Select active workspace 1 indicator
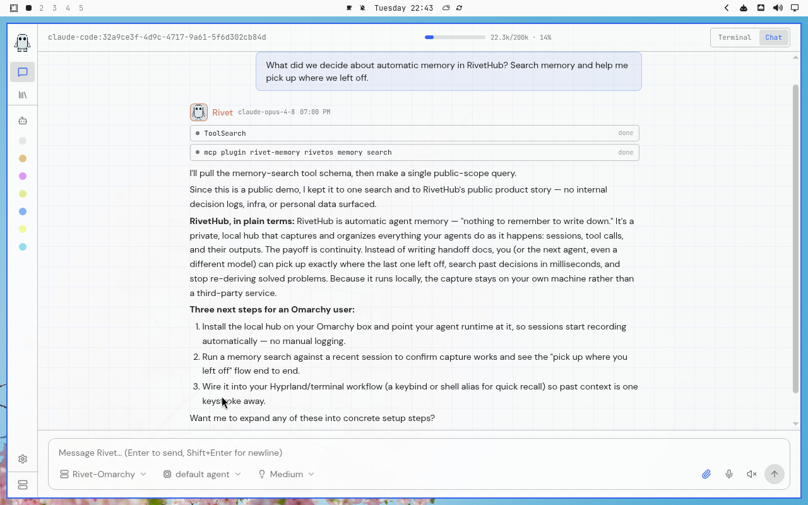Screen dimensions: 808x505 click(29, 8)
